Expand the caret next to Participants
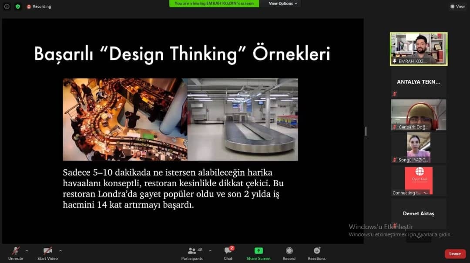Screen dimensions: 470x263 pyautogui.click(x=210, y=250)
